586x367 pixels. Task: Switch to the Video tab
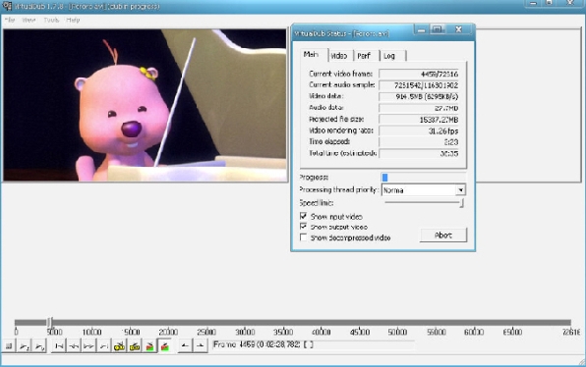point(340,56)
